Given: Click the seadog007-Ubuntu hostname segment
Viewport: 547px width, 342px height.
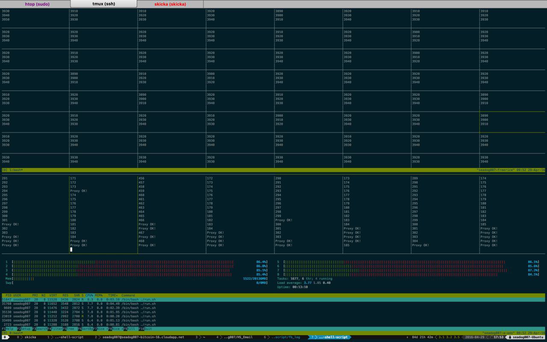Looking at the screenshot, I should [529, 337].
